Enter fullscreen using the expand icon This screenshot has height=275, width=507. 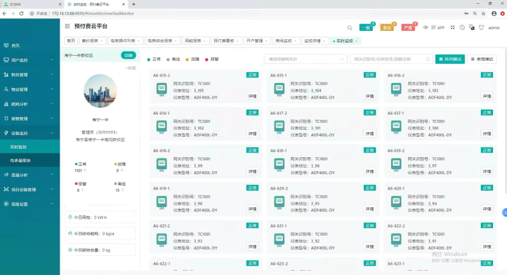[452, 27]
